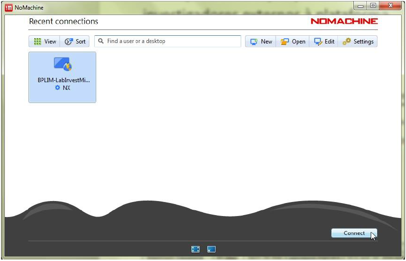The width and height of the screenshot is (406, 261).
Task: Click the magnifier icon in search box
Action: (101, 41)
